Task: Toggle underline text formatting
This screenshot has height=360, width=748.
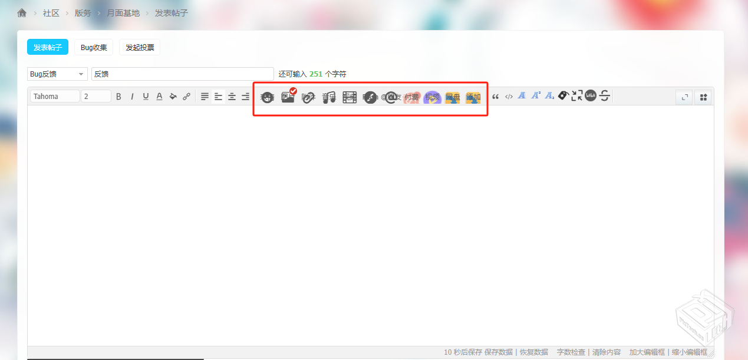Action: tap(146, 97)
